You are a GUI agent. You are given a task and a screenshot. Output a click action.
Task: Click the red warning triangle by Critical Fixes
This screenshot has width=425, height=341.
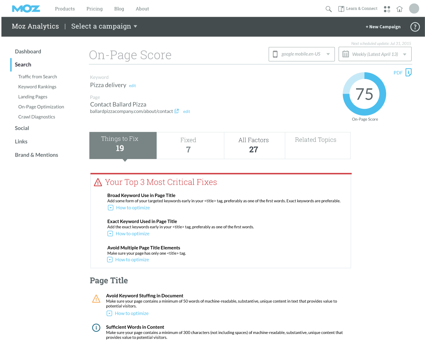[x=98, y=182]
